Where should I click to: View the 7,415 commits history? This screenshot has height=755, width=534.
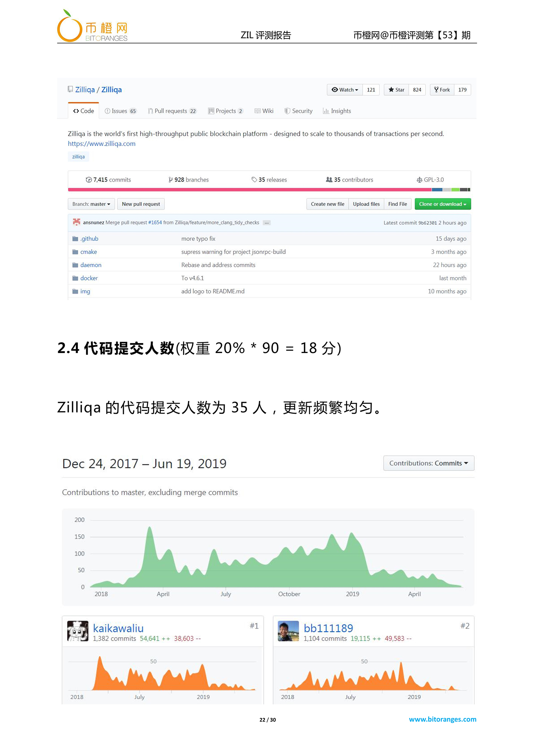click(108, 180)
